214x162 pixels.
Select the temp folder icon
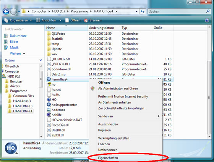tap(49, 44)
